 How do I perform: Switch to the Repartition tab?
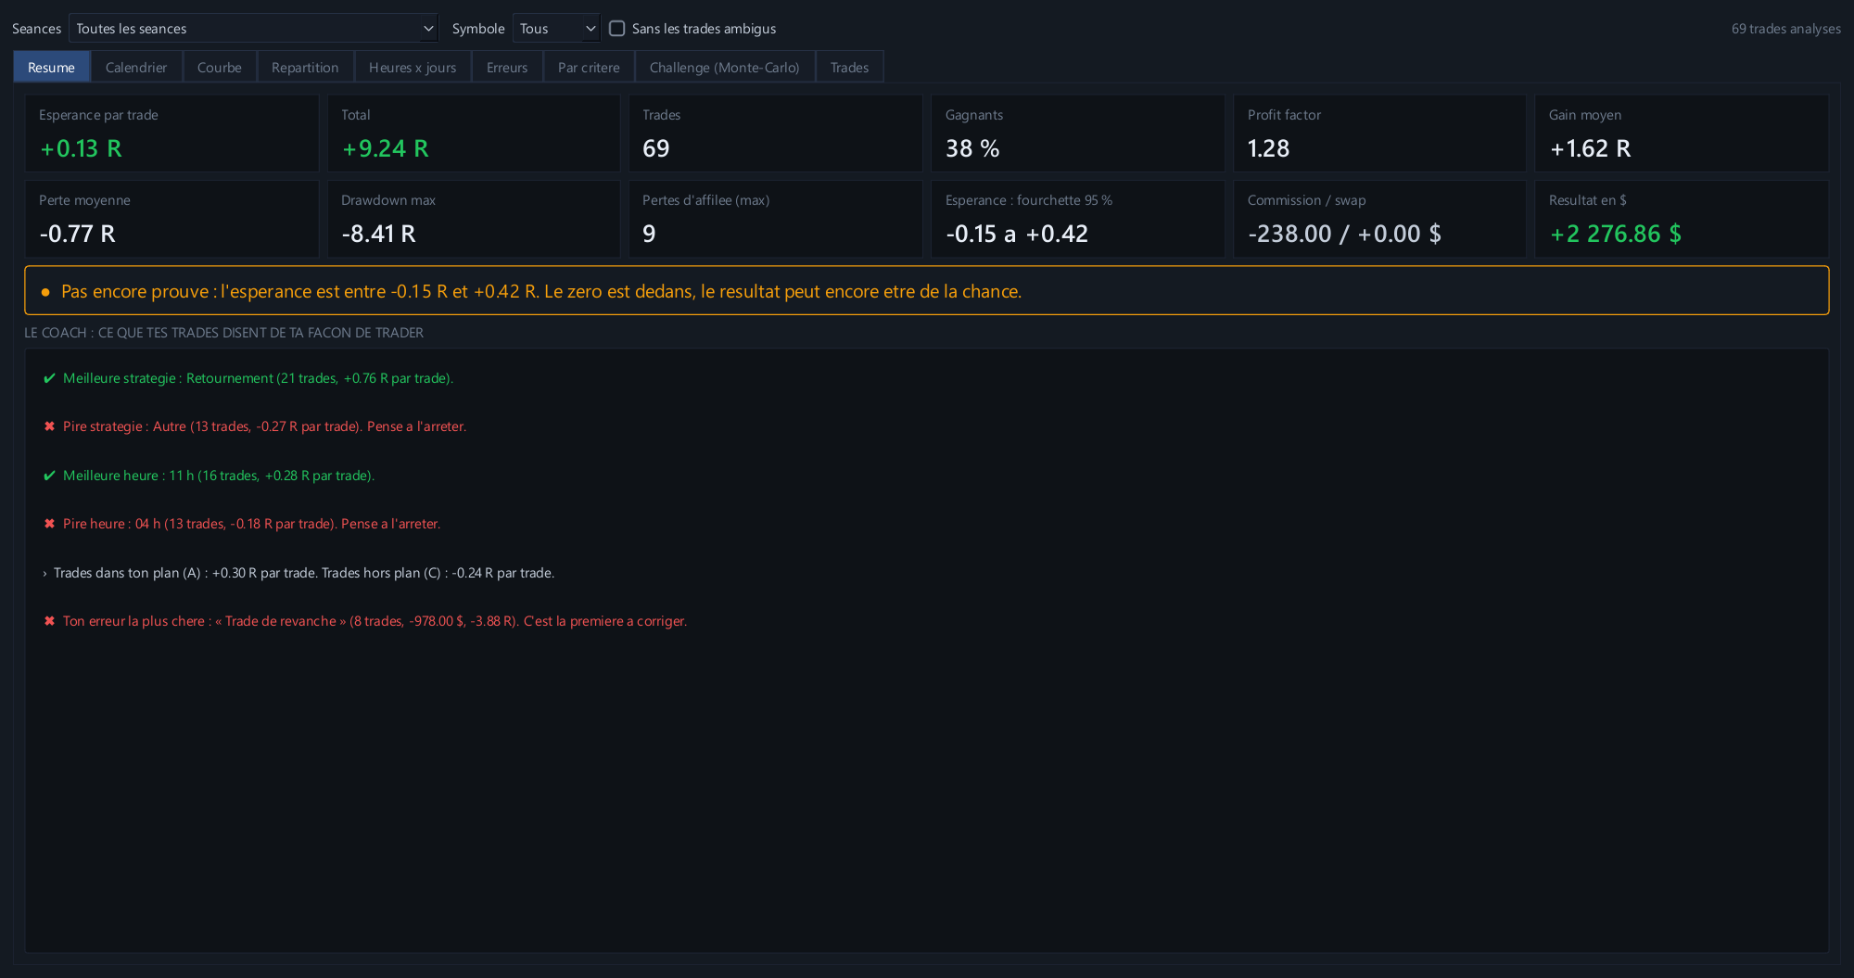point(305,68)
